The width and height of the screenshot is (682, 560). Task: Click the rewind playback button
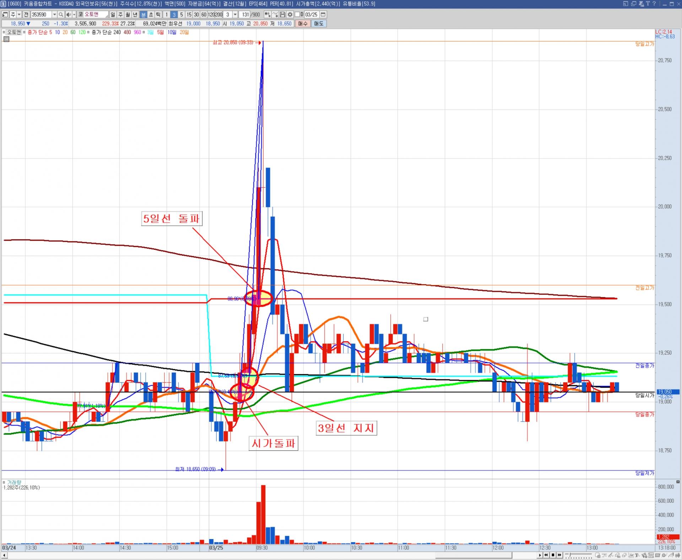tap(546, 555)
